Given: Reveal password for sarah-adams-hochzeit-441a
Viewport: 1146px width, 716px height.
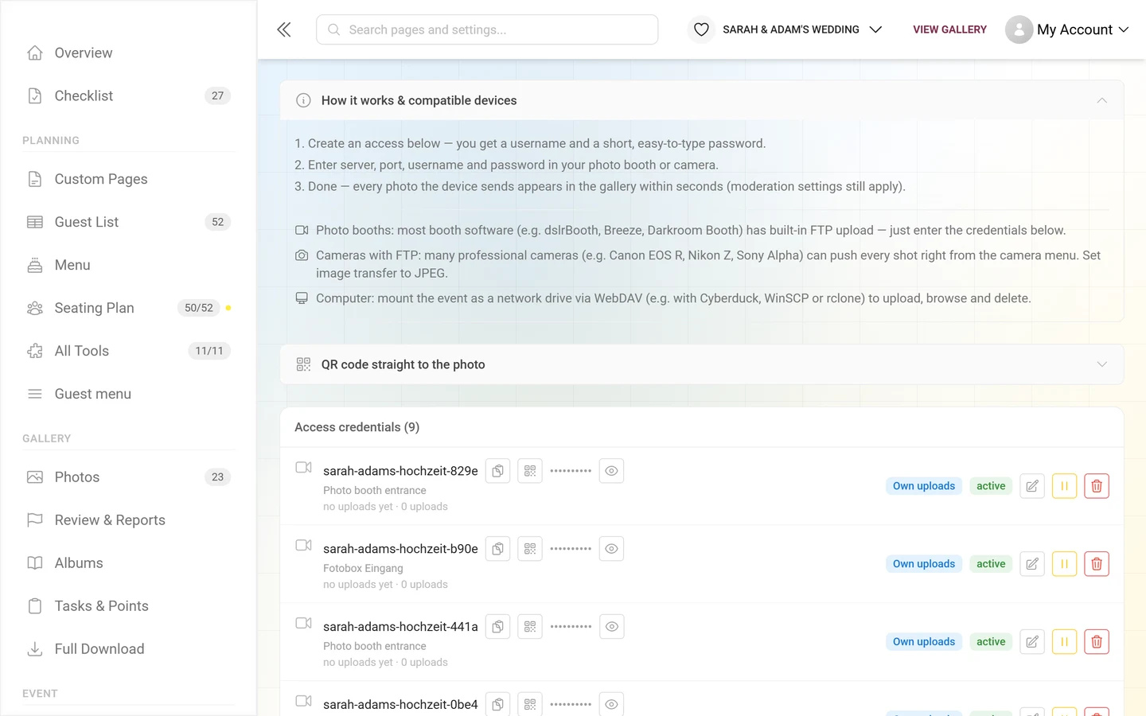Looking at the screenshot, I should click(x=611, y=627).
